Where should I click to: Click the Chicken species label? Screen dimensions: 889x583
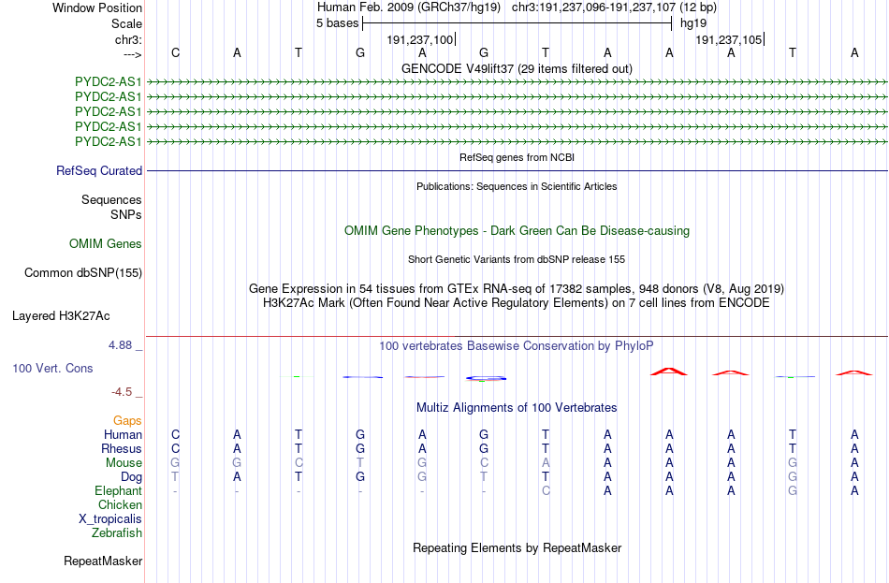point(120,504)
